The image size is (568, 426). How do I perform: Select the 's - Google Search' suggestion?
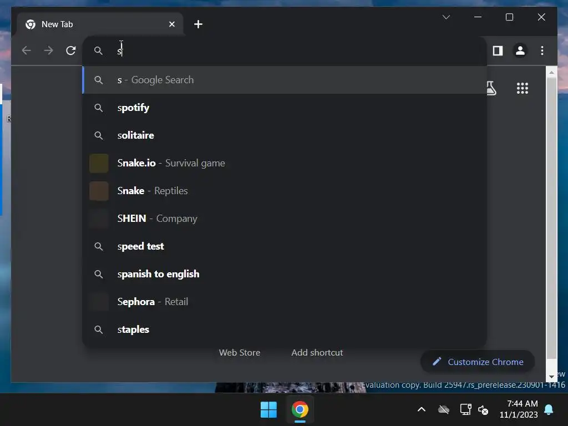pyautogui.click(x=285, y=80)
